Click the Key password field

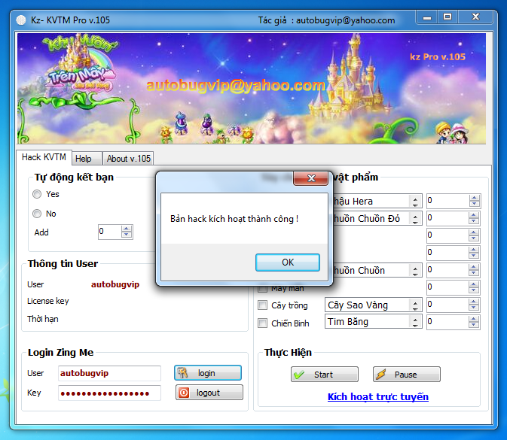click(x=109, y=393)
